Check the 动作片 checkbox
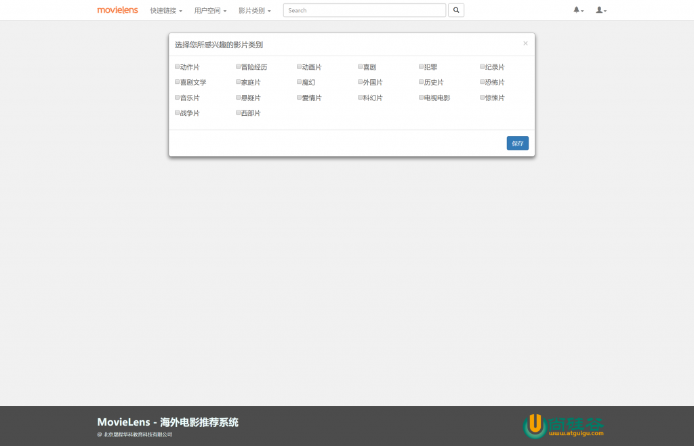The width and height of the screenshot is (694, 446). [177, 67]
